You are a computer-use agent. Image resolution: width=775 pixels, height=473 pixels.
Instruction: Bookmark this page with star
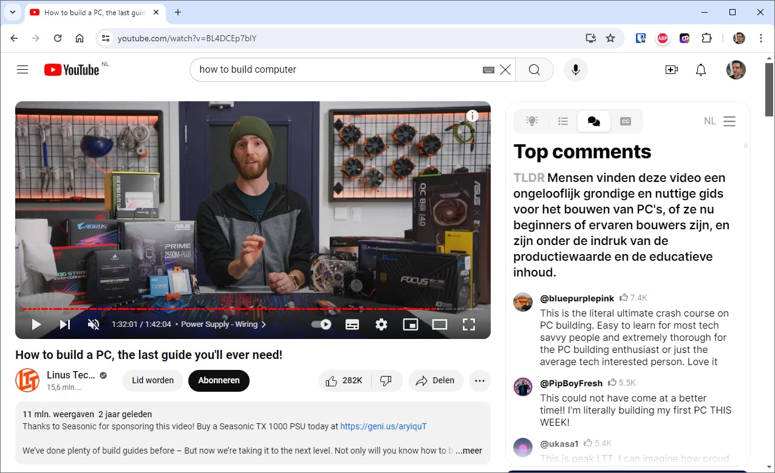coord(610,38)
